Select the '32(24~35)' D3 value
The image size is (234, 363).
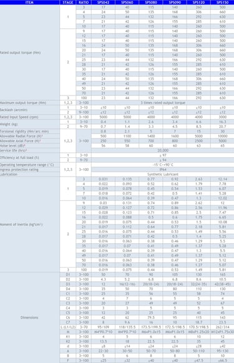199,284
